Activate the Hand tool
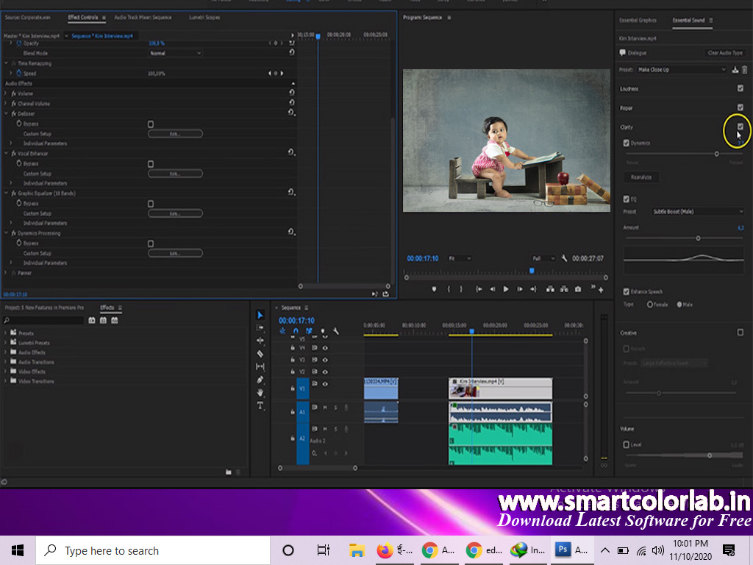This screenshot has width=753, height=565. pos(260,393)
